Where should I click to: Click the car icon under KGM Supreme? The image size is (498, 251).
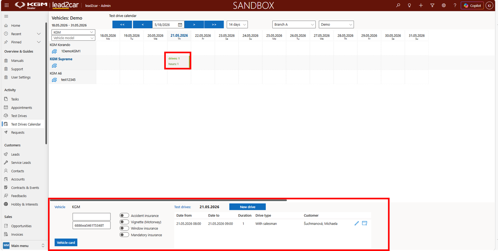pyautogui.click(x=54, y=66)
